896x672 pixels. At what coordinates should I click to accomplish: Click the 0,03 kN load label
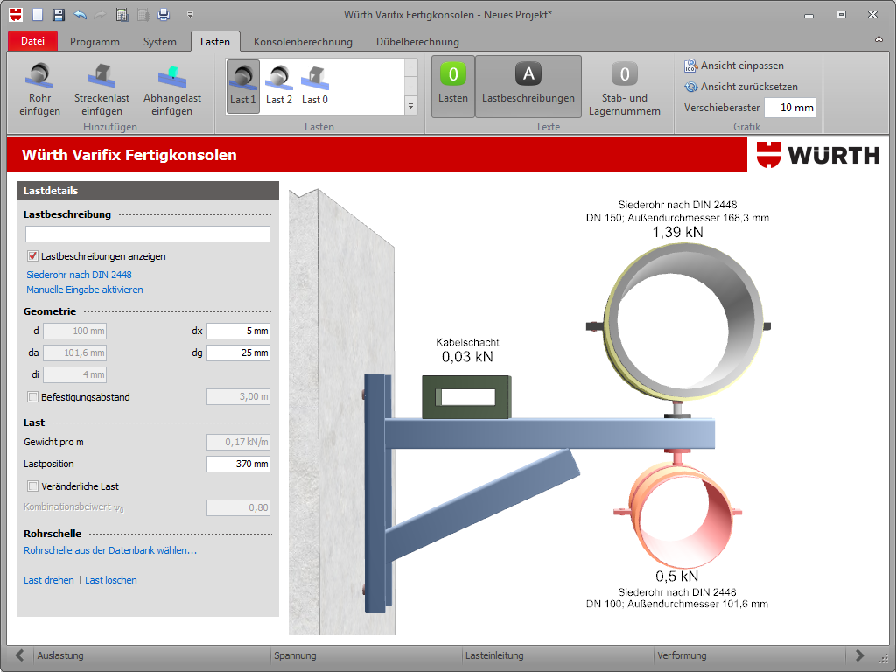point(467,357)
